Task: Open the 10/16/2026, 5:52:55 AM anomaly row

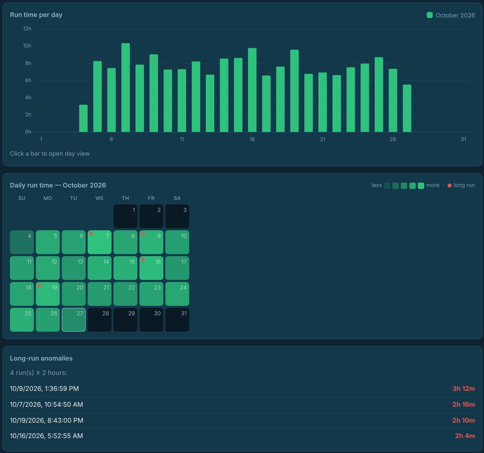Action: pos(242,436)
